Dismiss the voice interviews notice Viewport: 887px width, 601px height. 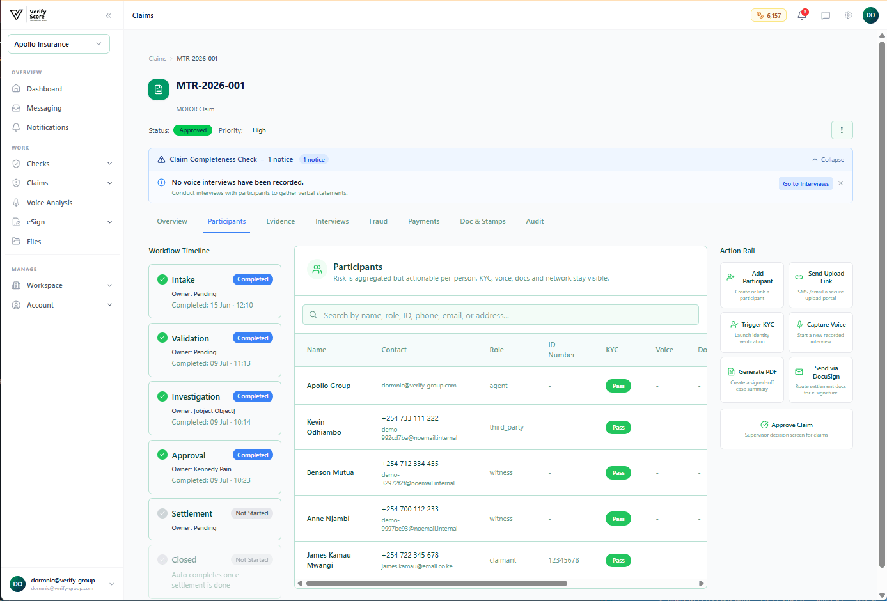pos(841,183)
